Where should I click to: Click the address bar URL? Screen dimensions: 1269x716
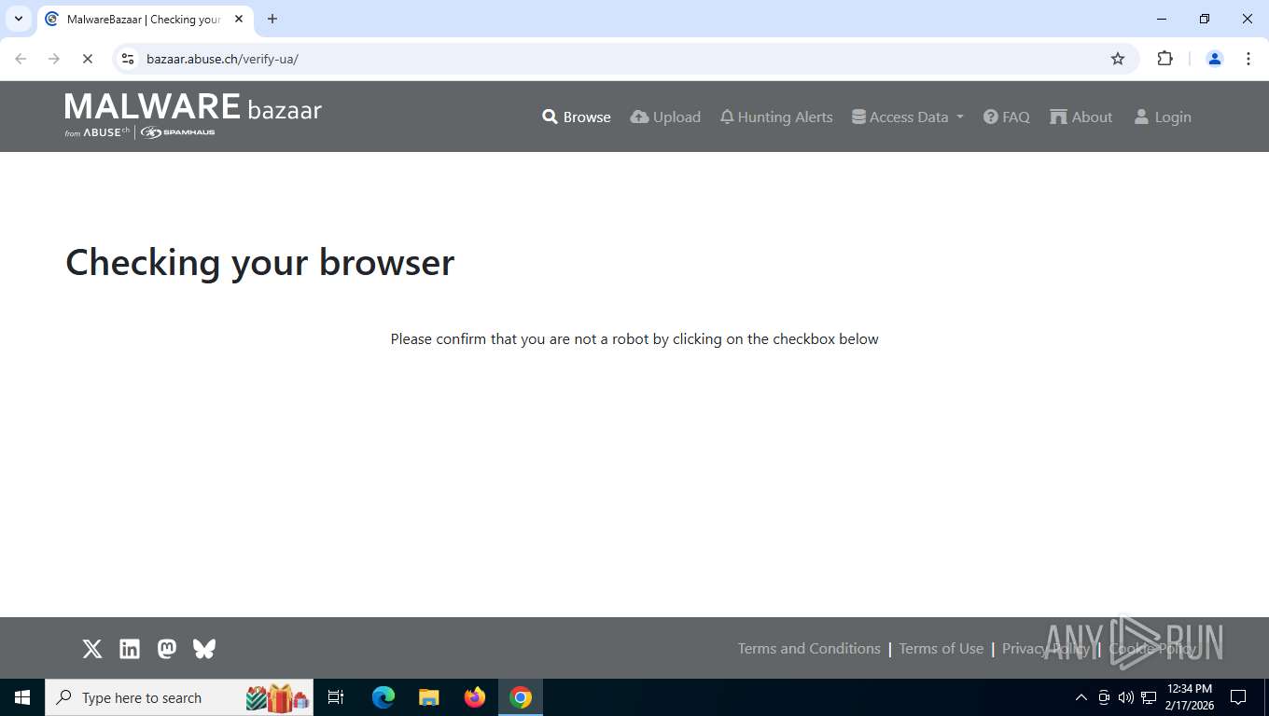coord(222,59)
